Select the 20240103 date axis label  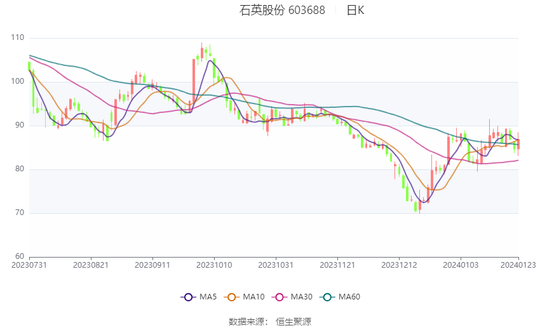point(461,265)
